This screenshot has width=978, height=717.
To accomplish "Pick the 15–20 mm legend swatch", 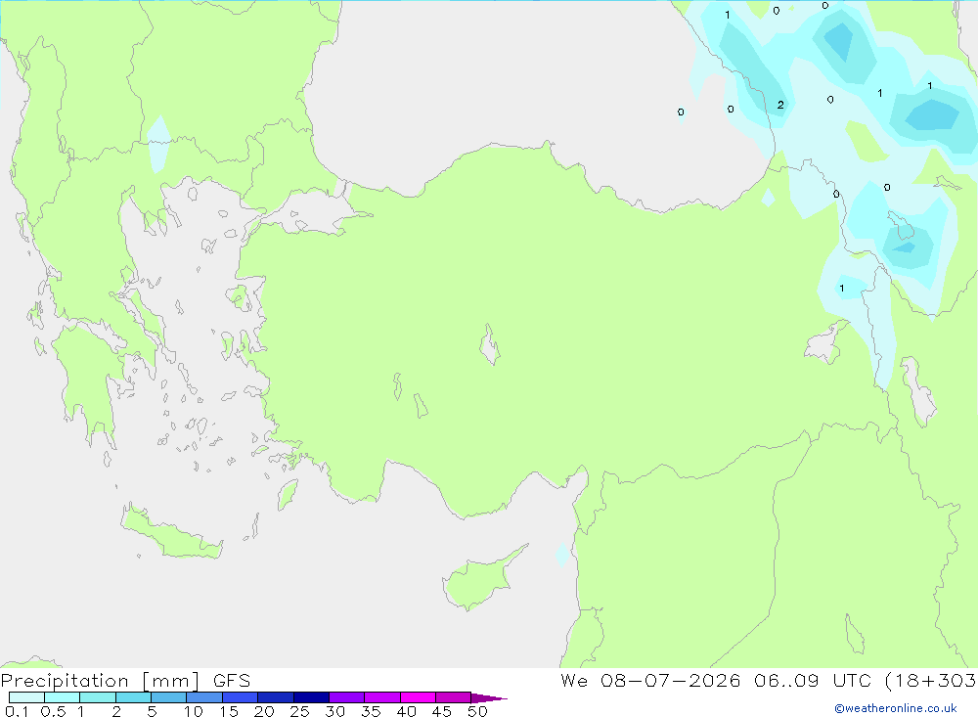I will [x=240, y=697].
